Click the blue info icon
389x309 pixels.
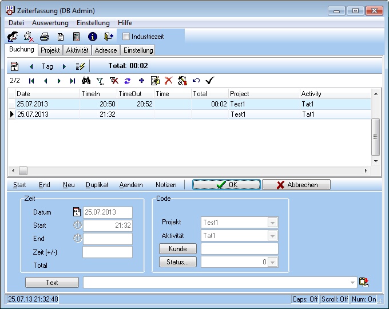coord(93,37)
